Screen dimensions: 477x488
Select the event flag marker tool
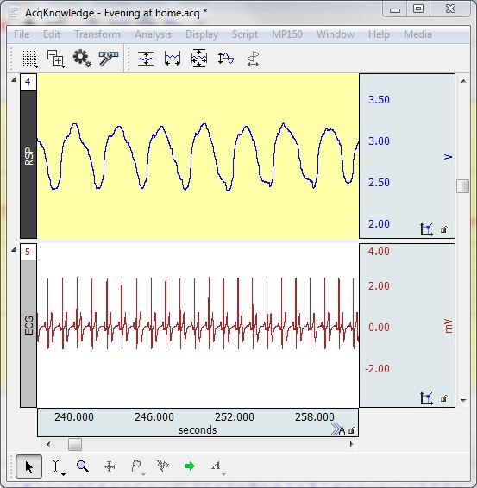pos(136,466)
